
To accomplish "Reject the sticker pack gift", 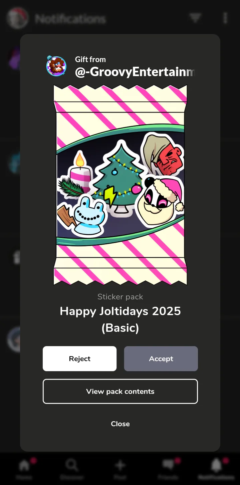I will click(79, 358).
